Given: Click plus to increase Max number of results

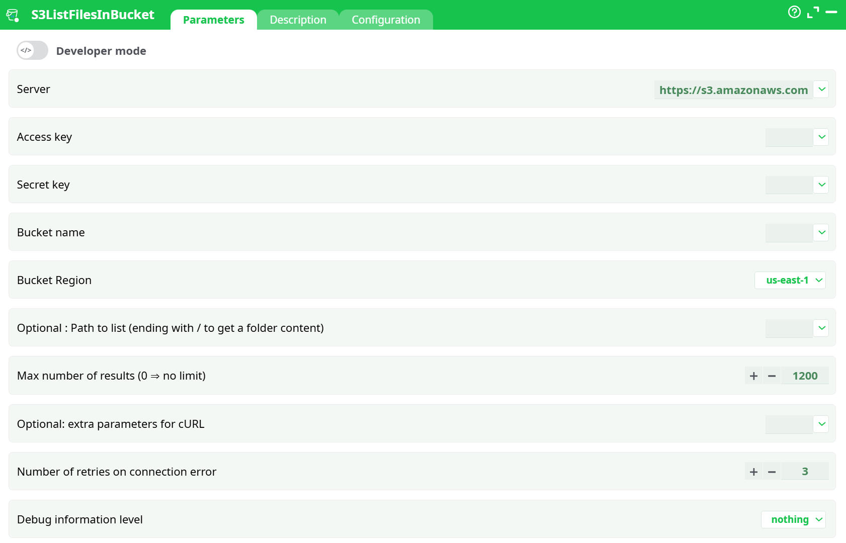Looking at the screenshot, I should (753, 376).
